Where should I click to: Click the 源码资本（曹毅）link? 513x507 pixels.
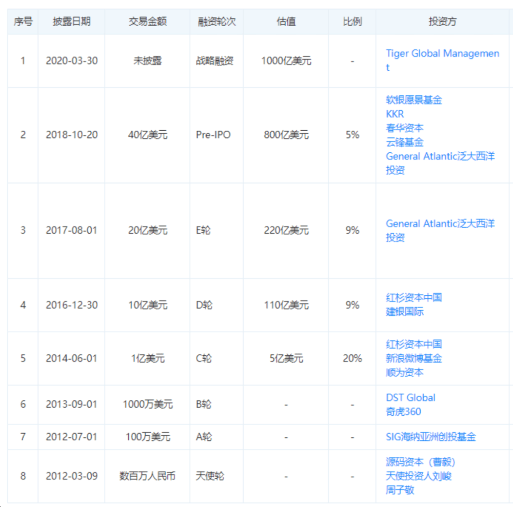[x=421, y=461]
